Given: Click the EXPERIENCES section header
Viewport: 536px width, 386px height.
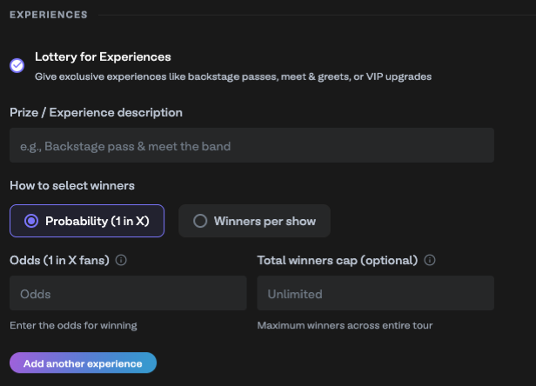Looking at the screenshot, I should click(48, 15).
